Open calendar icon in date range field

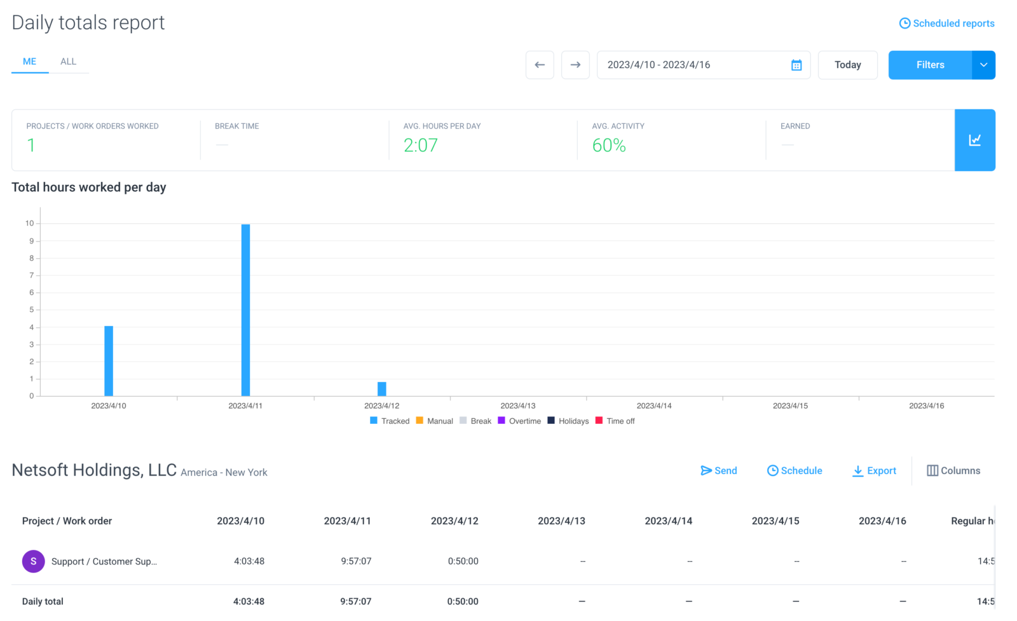coord(796,65)
